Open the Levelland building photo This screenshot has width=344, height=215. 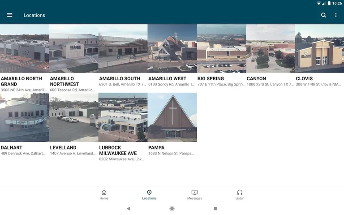(x=74, y=117)
